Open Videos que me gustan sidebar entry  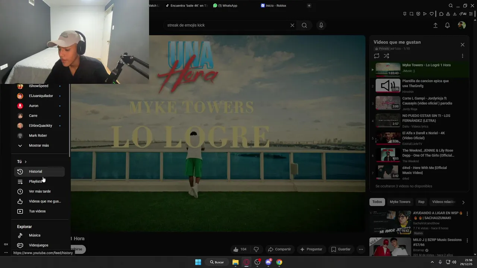click(40, 201)
